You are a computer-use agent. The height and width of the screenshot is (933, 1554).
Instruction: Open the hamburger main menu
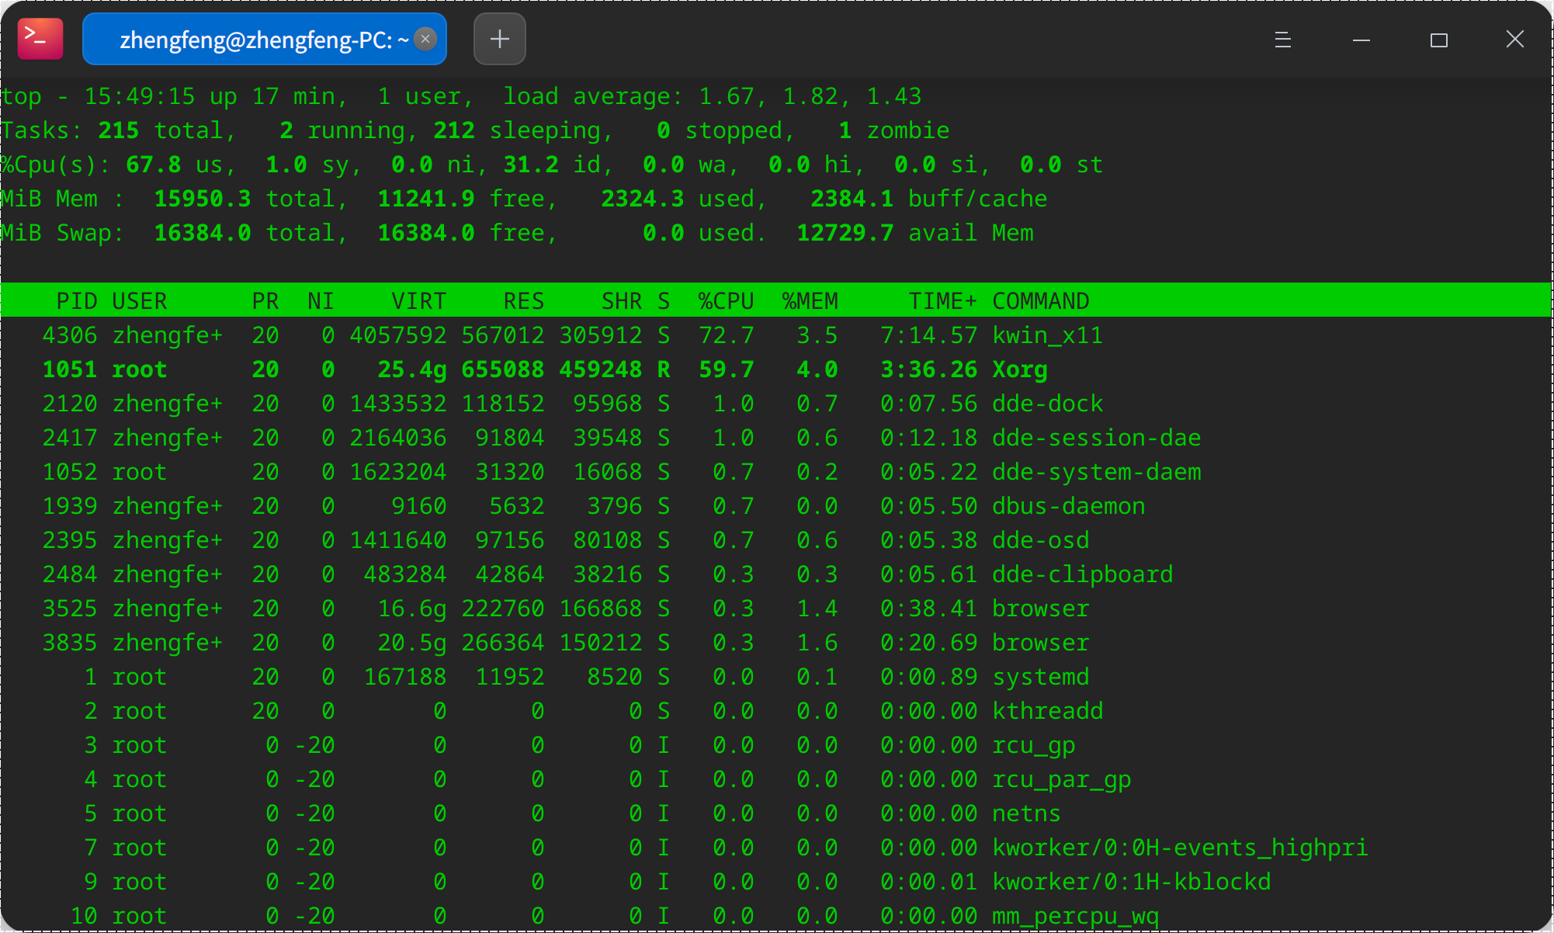[x=1282, y=40]
